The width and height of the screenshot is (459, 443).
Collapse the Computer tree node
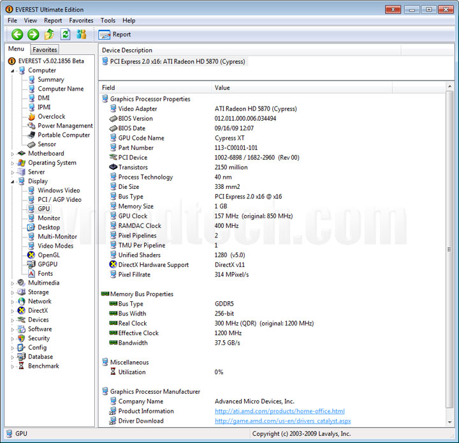point(13,71)
